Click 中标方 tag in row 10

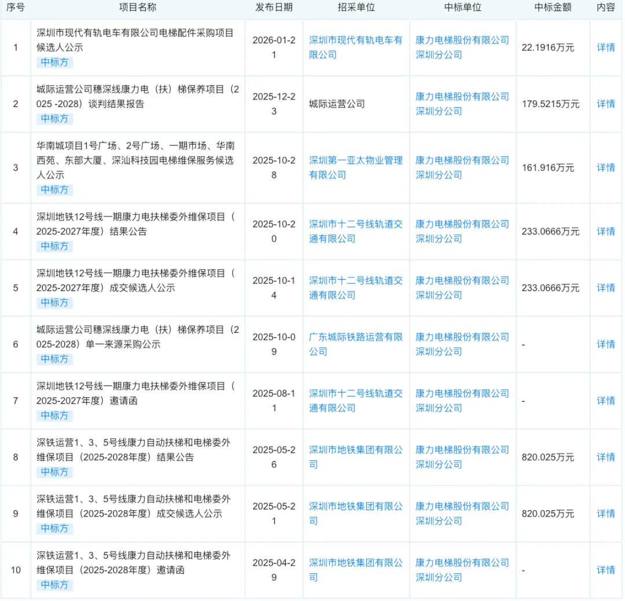54,585
